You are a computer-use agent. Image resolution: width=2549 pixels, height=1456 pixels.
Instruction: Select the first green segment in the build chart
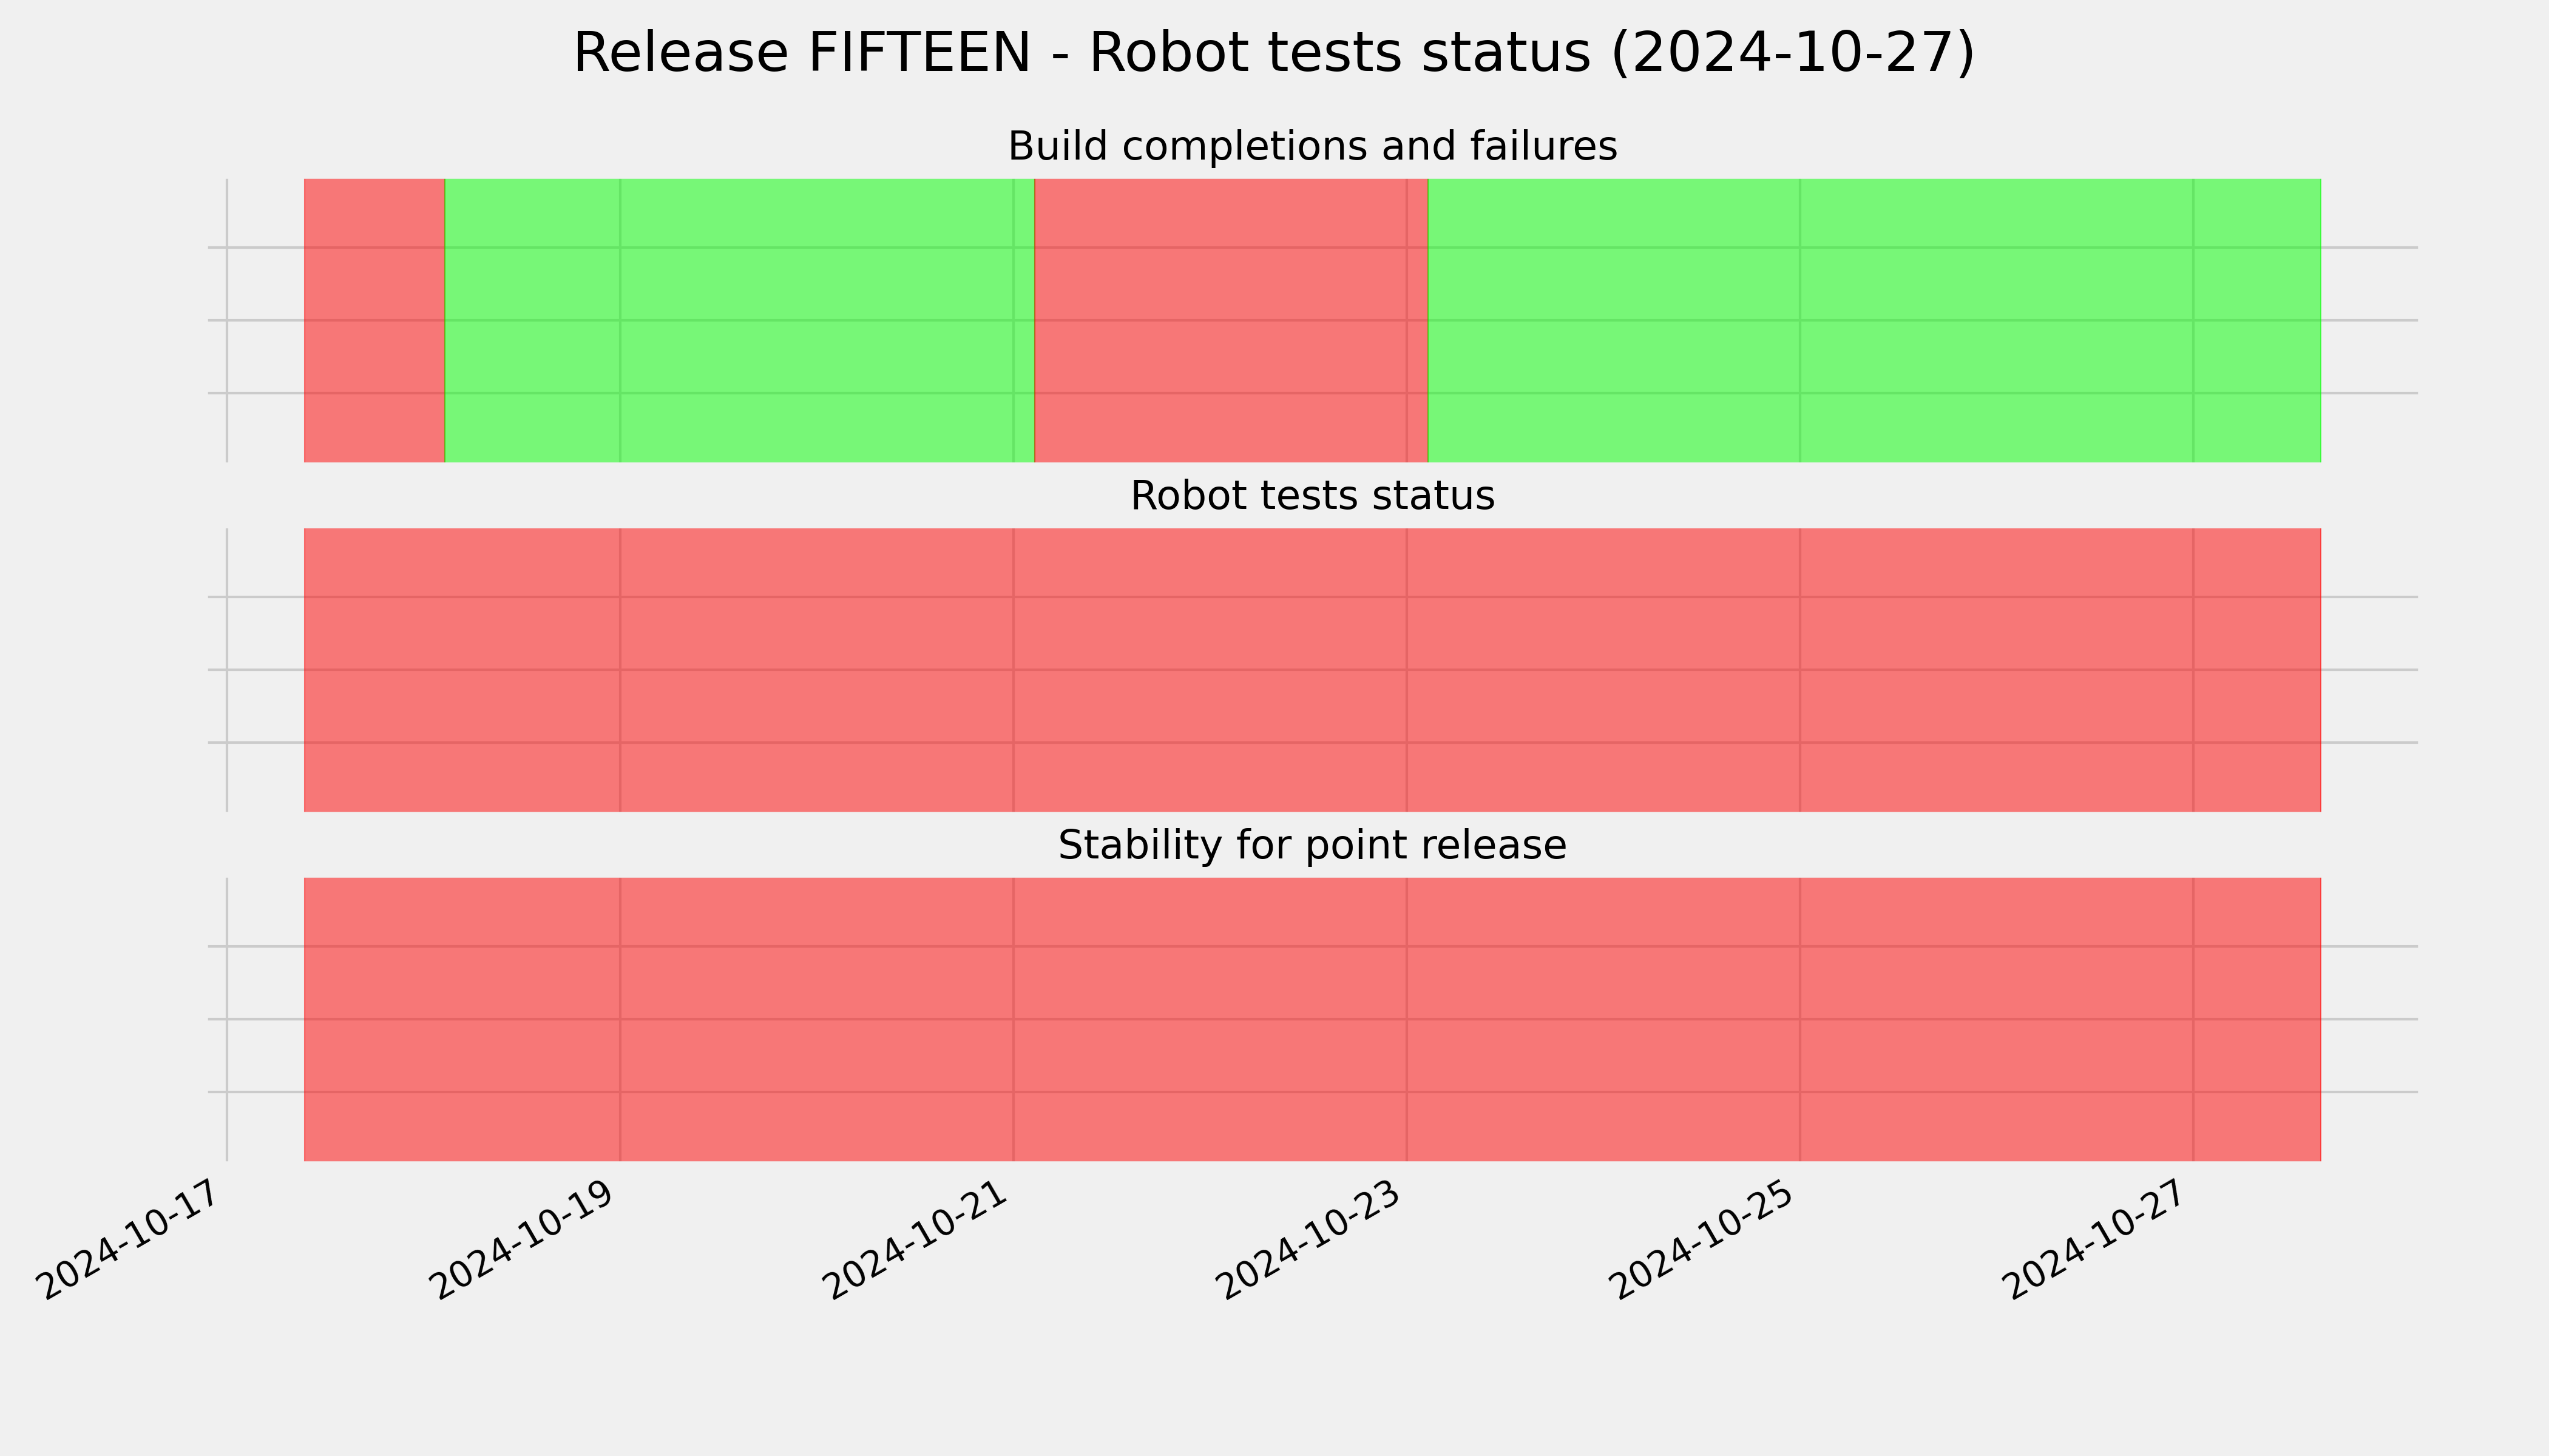click(x=739, y=320)
